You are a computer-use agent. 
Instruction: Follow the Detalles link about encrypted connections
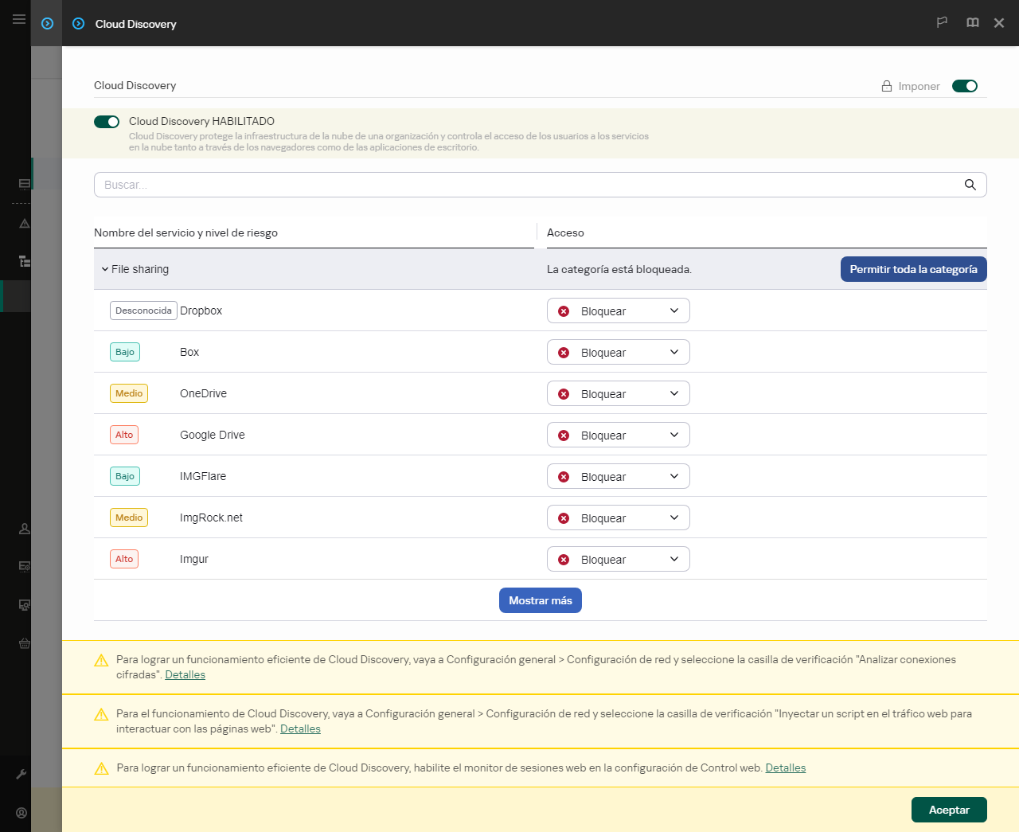(x=185, y=674)
